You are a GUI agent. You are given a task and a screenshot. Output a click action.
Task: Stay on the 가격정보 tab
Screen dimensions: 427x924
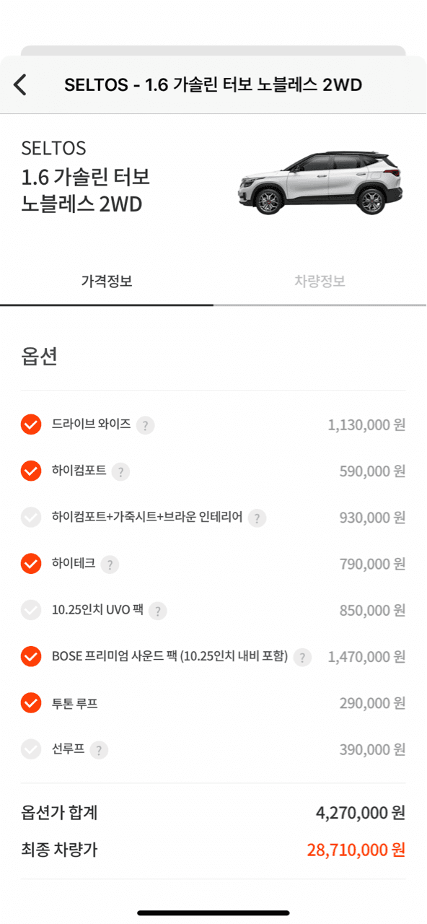[107, 281]
